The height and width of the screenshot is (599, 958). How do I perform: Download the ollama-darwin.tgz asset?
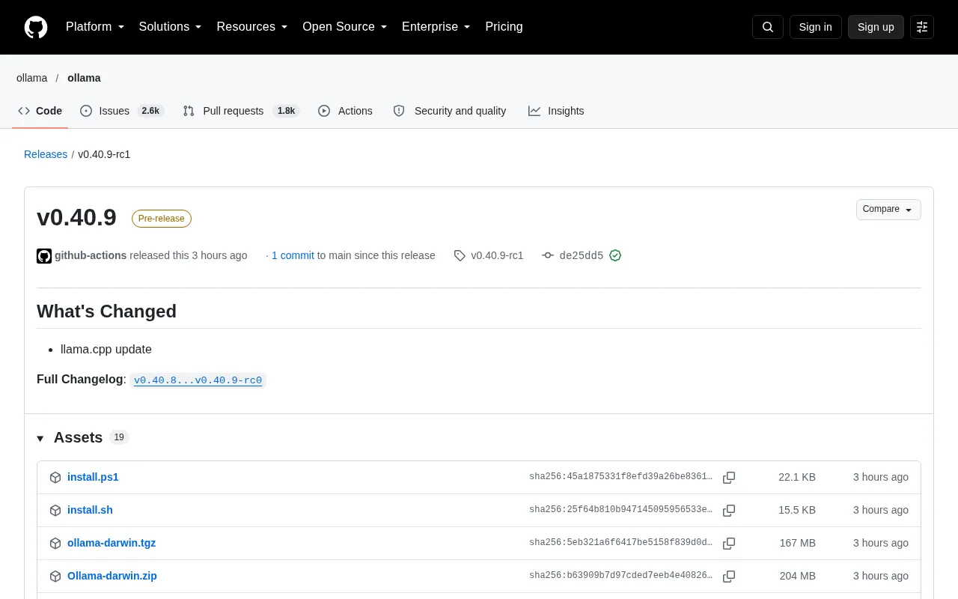(112, 543)
